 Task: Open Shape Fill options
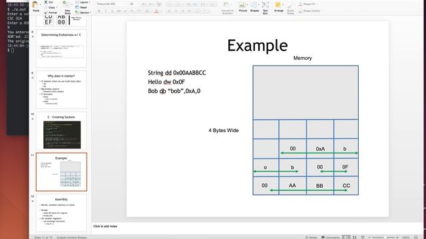coord(307,4)
